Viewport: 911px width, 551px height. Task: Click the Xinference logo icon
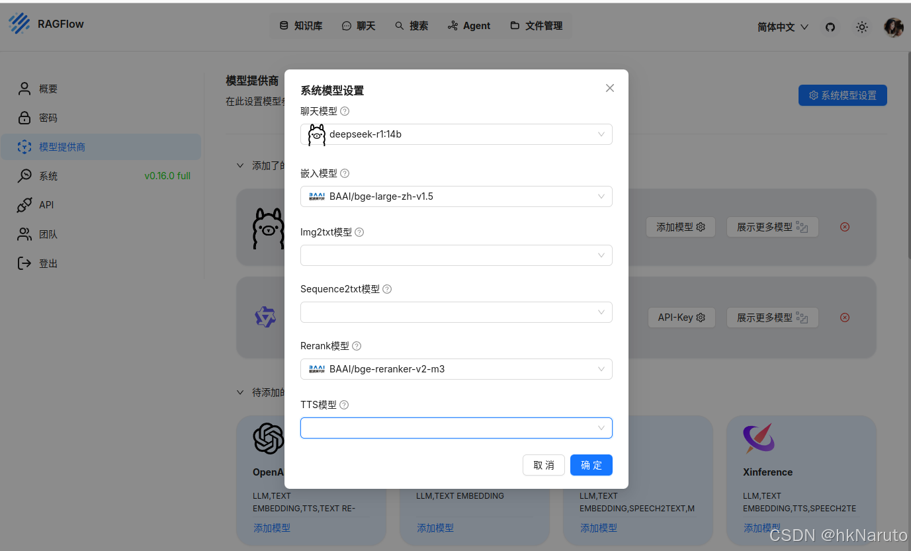click(x=758, y=439)
